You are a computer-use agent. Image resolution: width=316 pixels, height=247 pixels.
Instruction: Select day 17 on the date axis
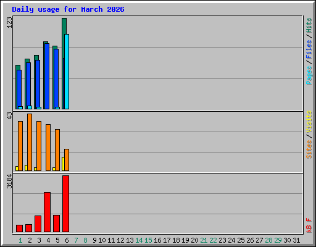[167, 240]
